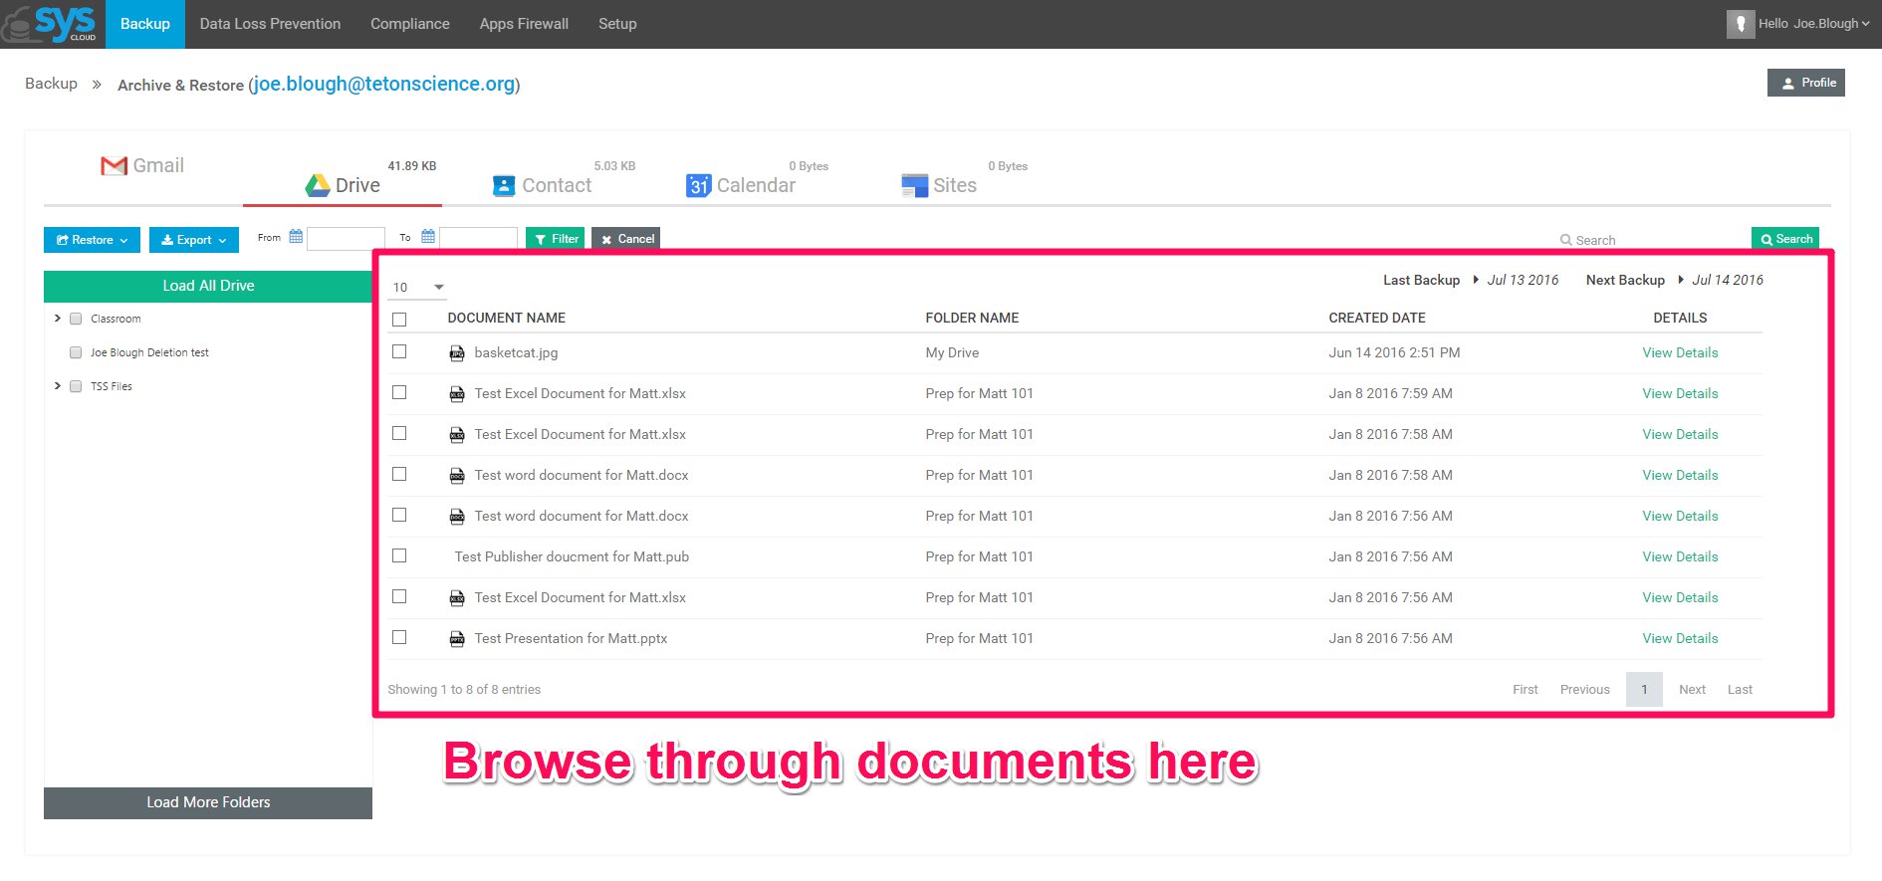
Task: Go to the Next page link
Action: pos(1692,689)
